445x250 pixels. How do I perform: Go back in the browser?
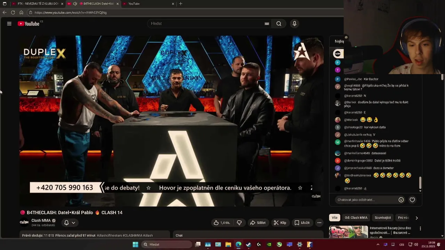coord(5,12)
